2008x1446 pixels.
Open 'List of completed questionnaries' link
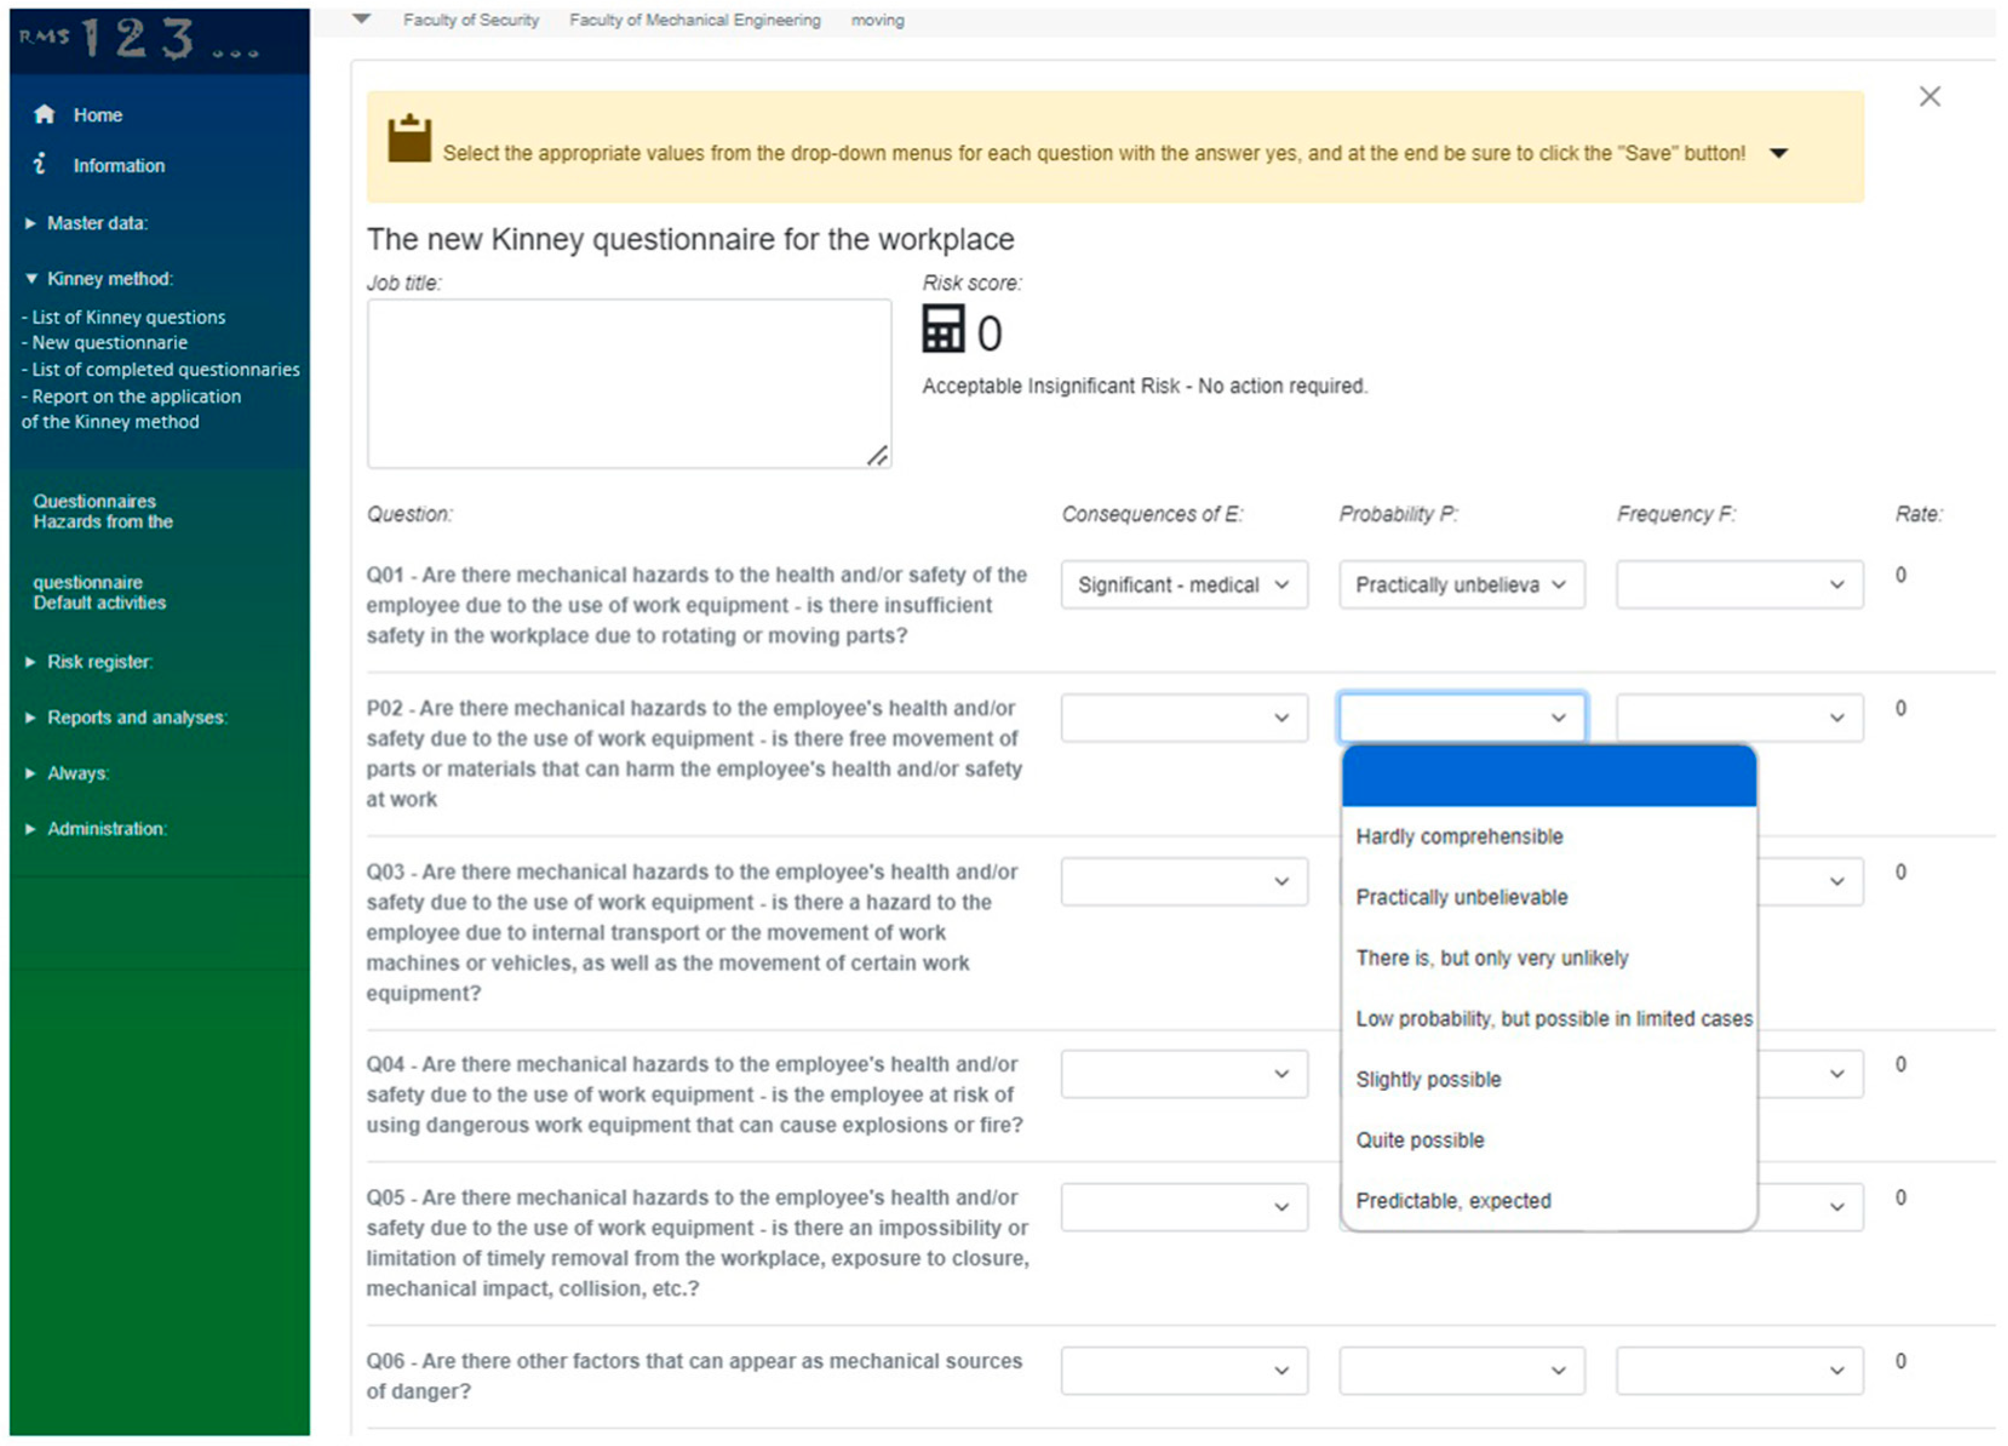[165, 369]
